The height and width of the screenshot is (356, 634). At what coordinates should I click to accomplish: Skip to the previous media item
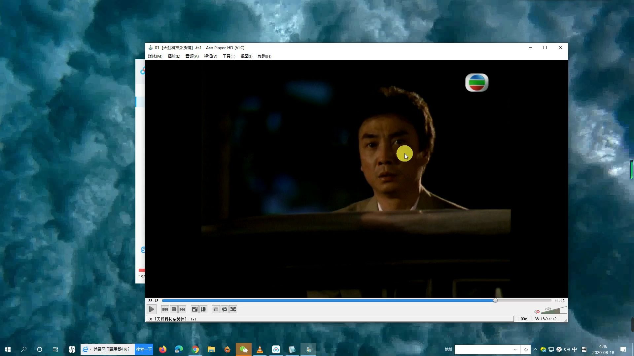click(x=165, y=309)
